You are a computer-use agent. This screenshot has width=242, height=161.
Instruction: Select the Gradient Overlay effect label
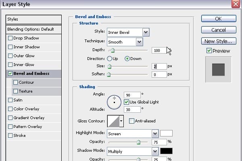29,118
